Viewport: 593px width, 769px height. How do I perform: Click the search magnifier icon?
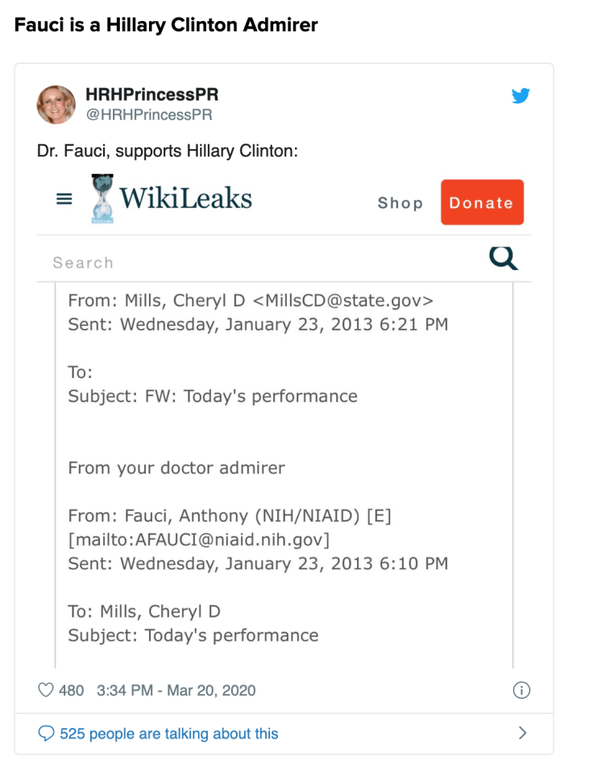(504, 258)
